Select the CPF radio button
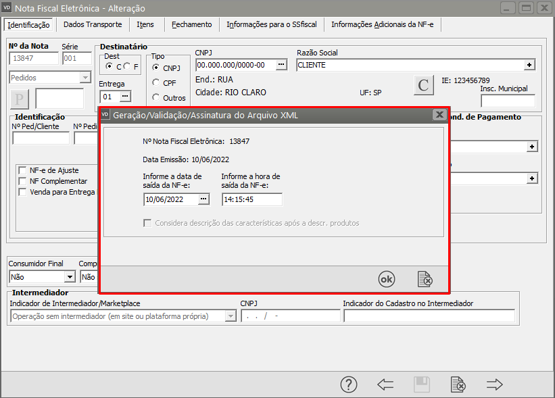The image size is (555, 398). [x=156, y=82]
